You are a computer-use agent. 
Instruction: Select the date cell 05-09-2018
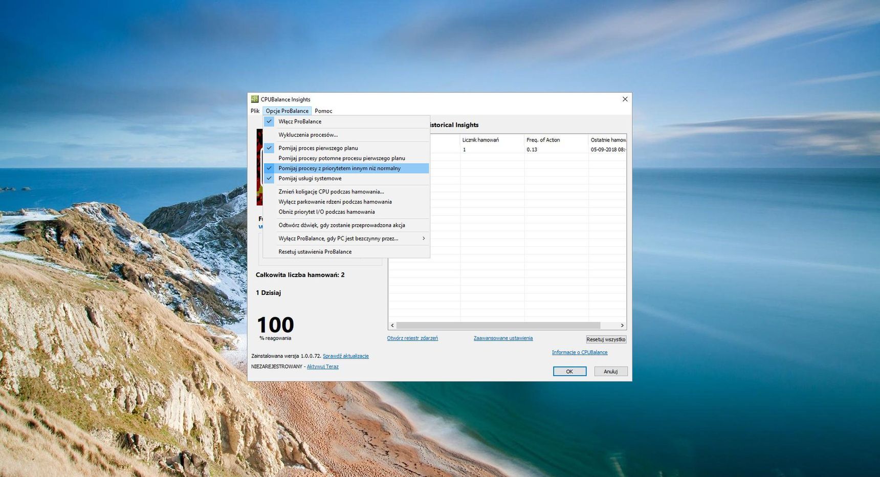pos(608,149)
